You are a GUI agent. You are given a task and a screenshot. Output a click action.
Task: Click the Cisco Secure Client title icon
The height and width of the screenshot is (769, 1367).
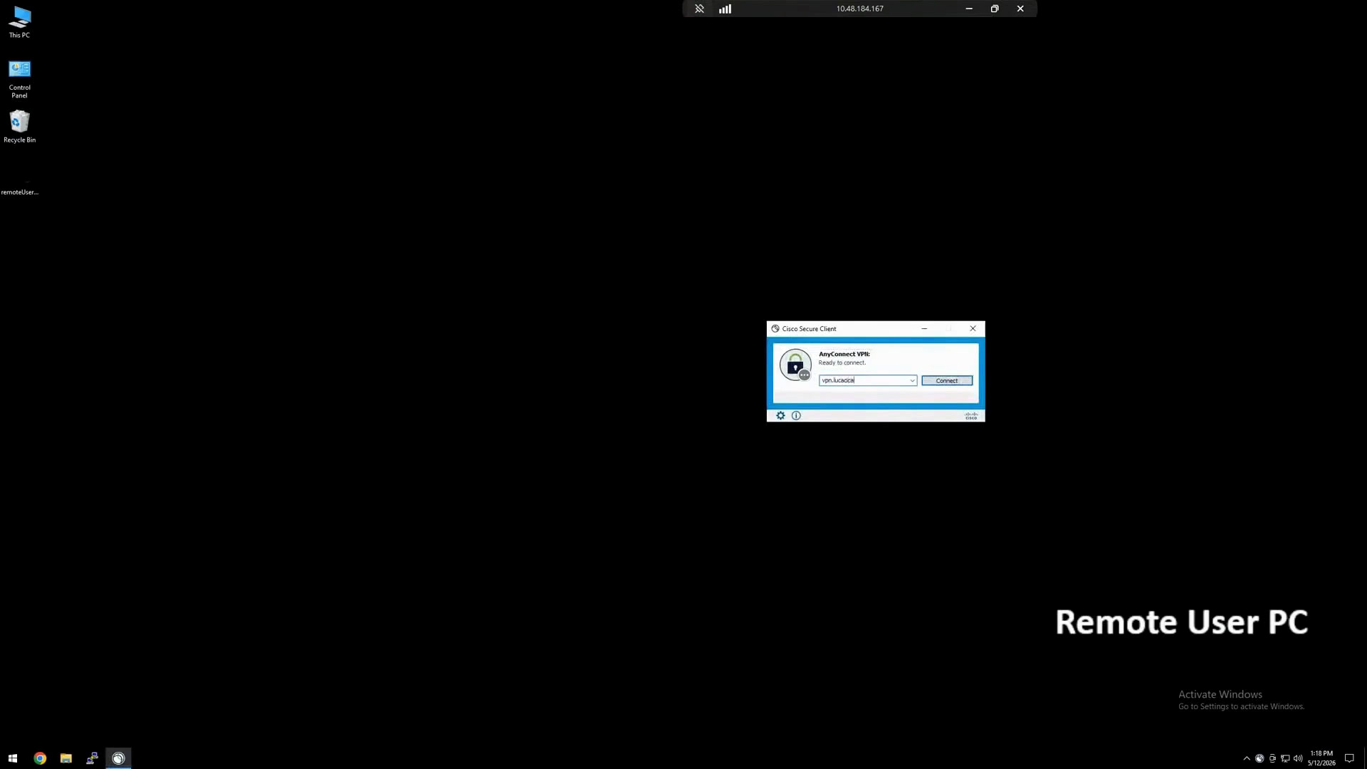[x=775, y=328]
